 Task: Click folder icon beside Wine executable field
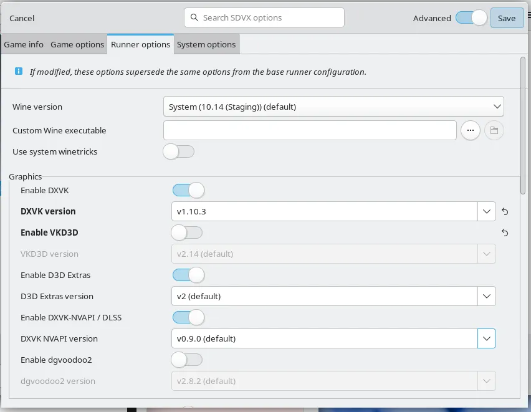tap(494, 130)
